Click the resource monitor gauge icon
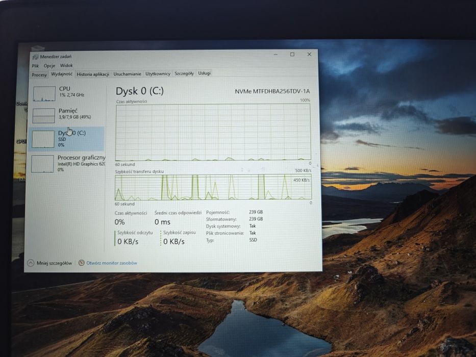Image resolution: width=476 pixels, height=357 pixels. click(x=81, y=263)
